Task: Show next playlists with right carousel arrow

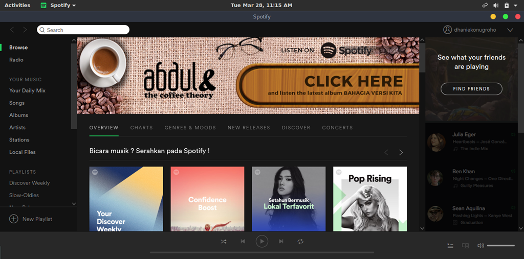Action: coord(401,152)
